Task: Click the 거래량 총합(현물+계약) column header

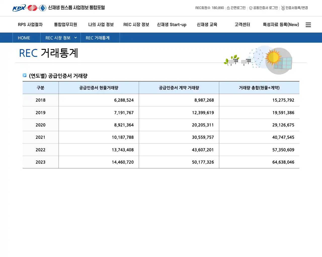Action: click(259, 88)
